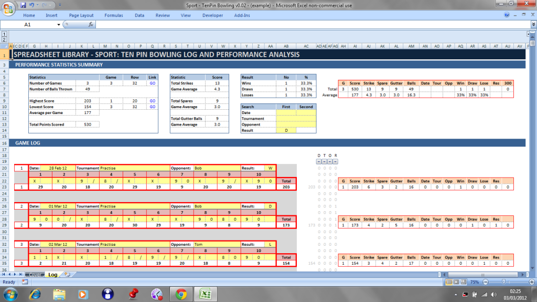Expand the formula bar
This screenshot has height=302, width=537.
[533, 25]
